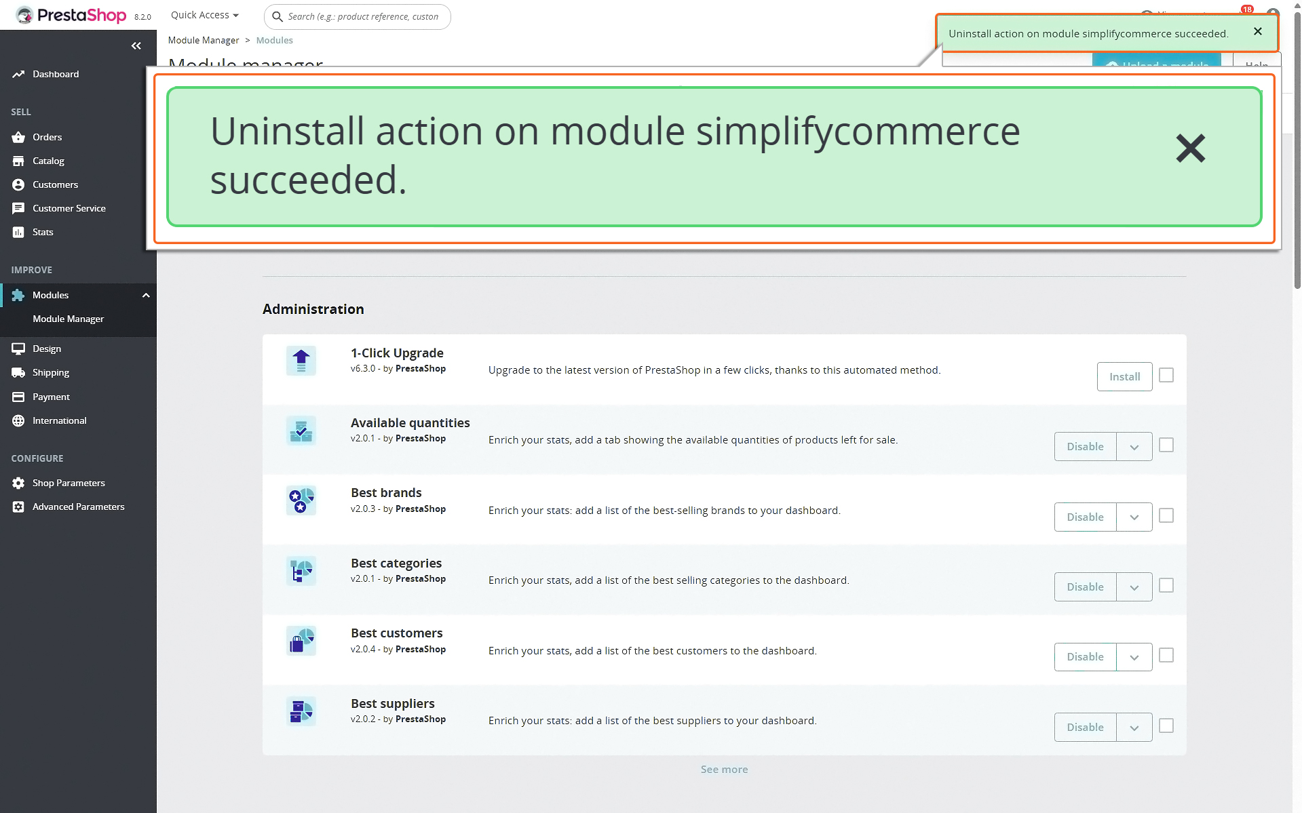This screenshot has height=813, width=1302.
Task: Check the Best suppliers module checkbox
Action: (1166, 726)
